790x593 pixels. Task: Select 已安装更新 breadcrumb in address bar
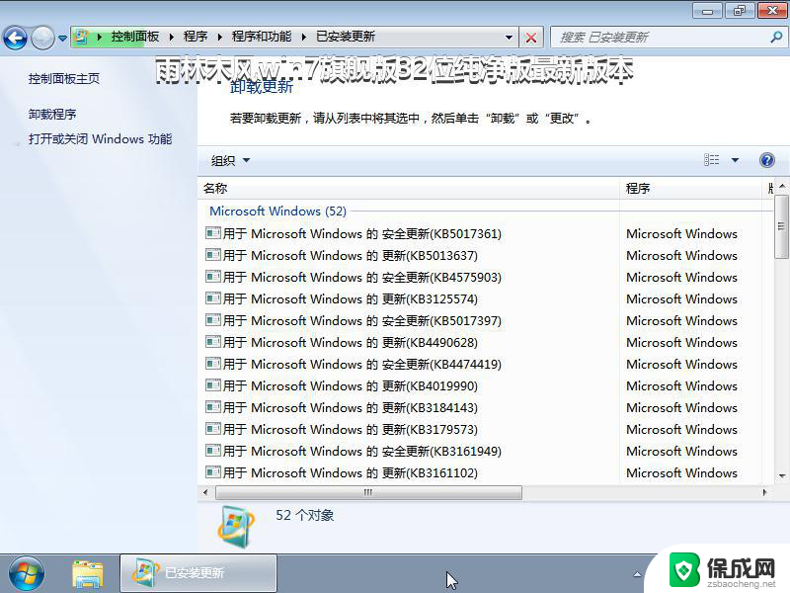click(x=346, y=37)
